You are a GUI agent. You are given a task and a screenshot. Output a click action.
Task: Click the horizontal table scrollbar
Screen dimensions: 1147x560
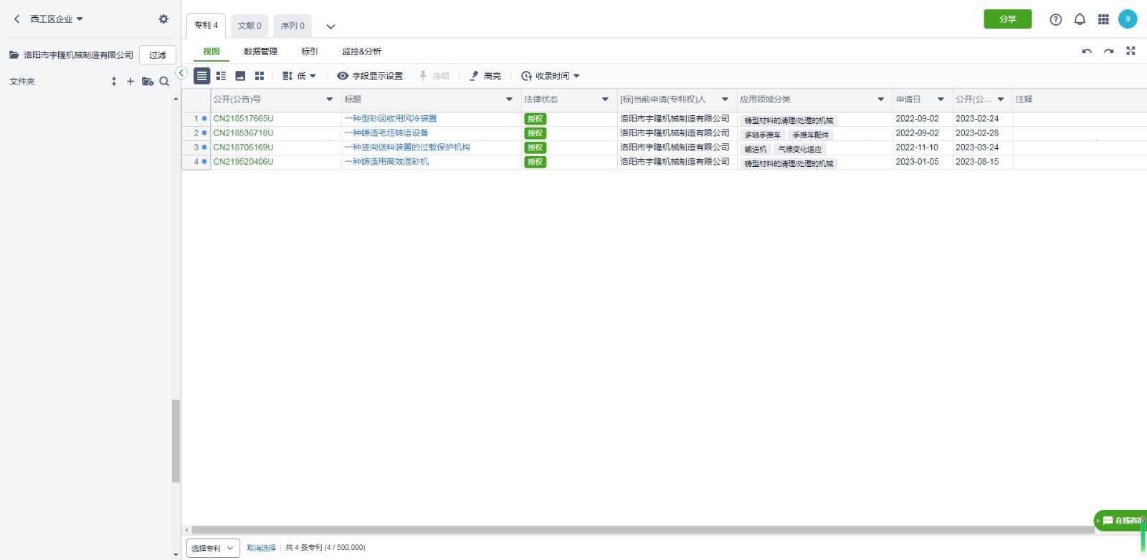[642, 530]
